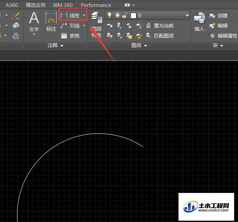Viewport: 238px width, 222px height.
Task: Switch to the A360 ribbon tab
Action: pos(12,5)
